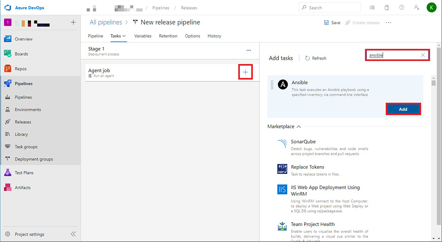Image resolution: width=442 pixels, height=242 pixels.
Task: Switch to the Pipeline tab
Action: (95, 36)
